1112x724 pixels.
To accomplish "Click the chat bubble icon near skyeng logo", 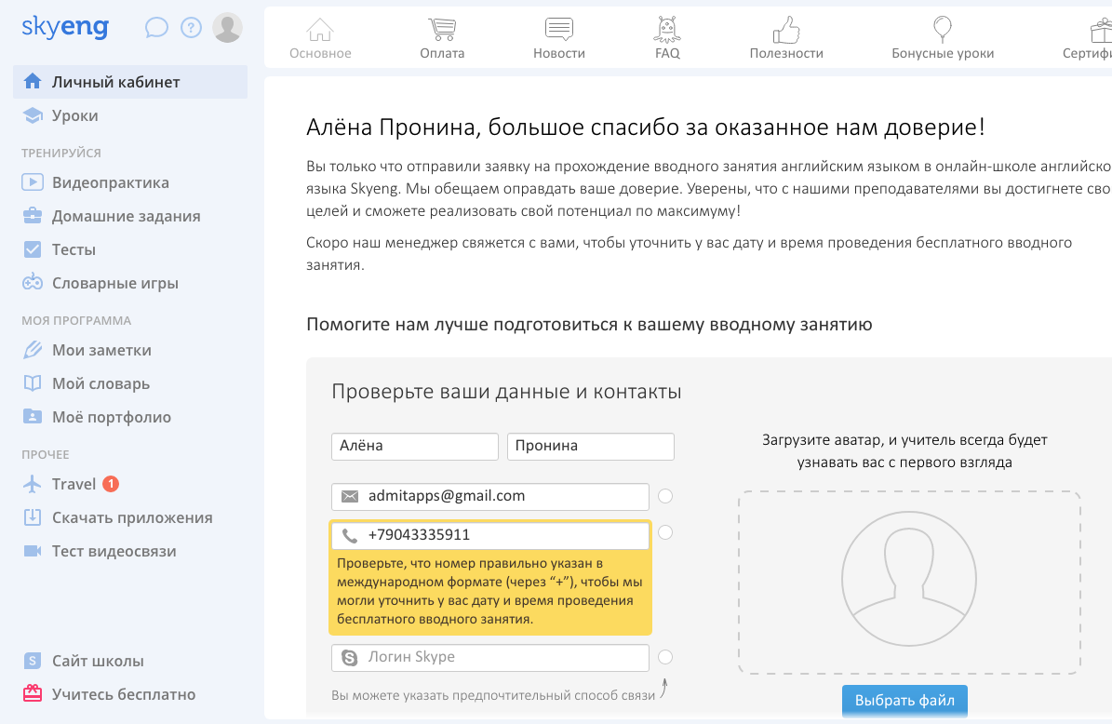I will point(155,27).
